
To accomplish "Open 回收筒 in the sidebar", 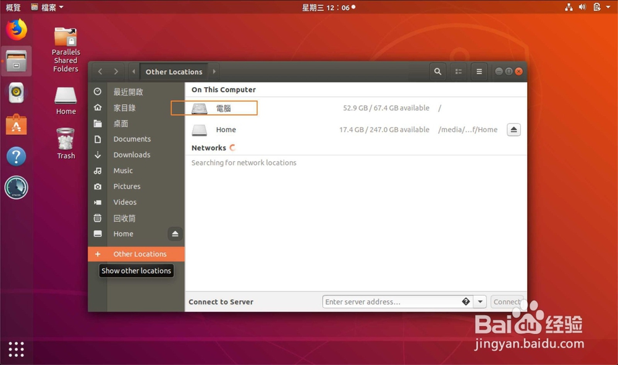I will tap(137, 218).
